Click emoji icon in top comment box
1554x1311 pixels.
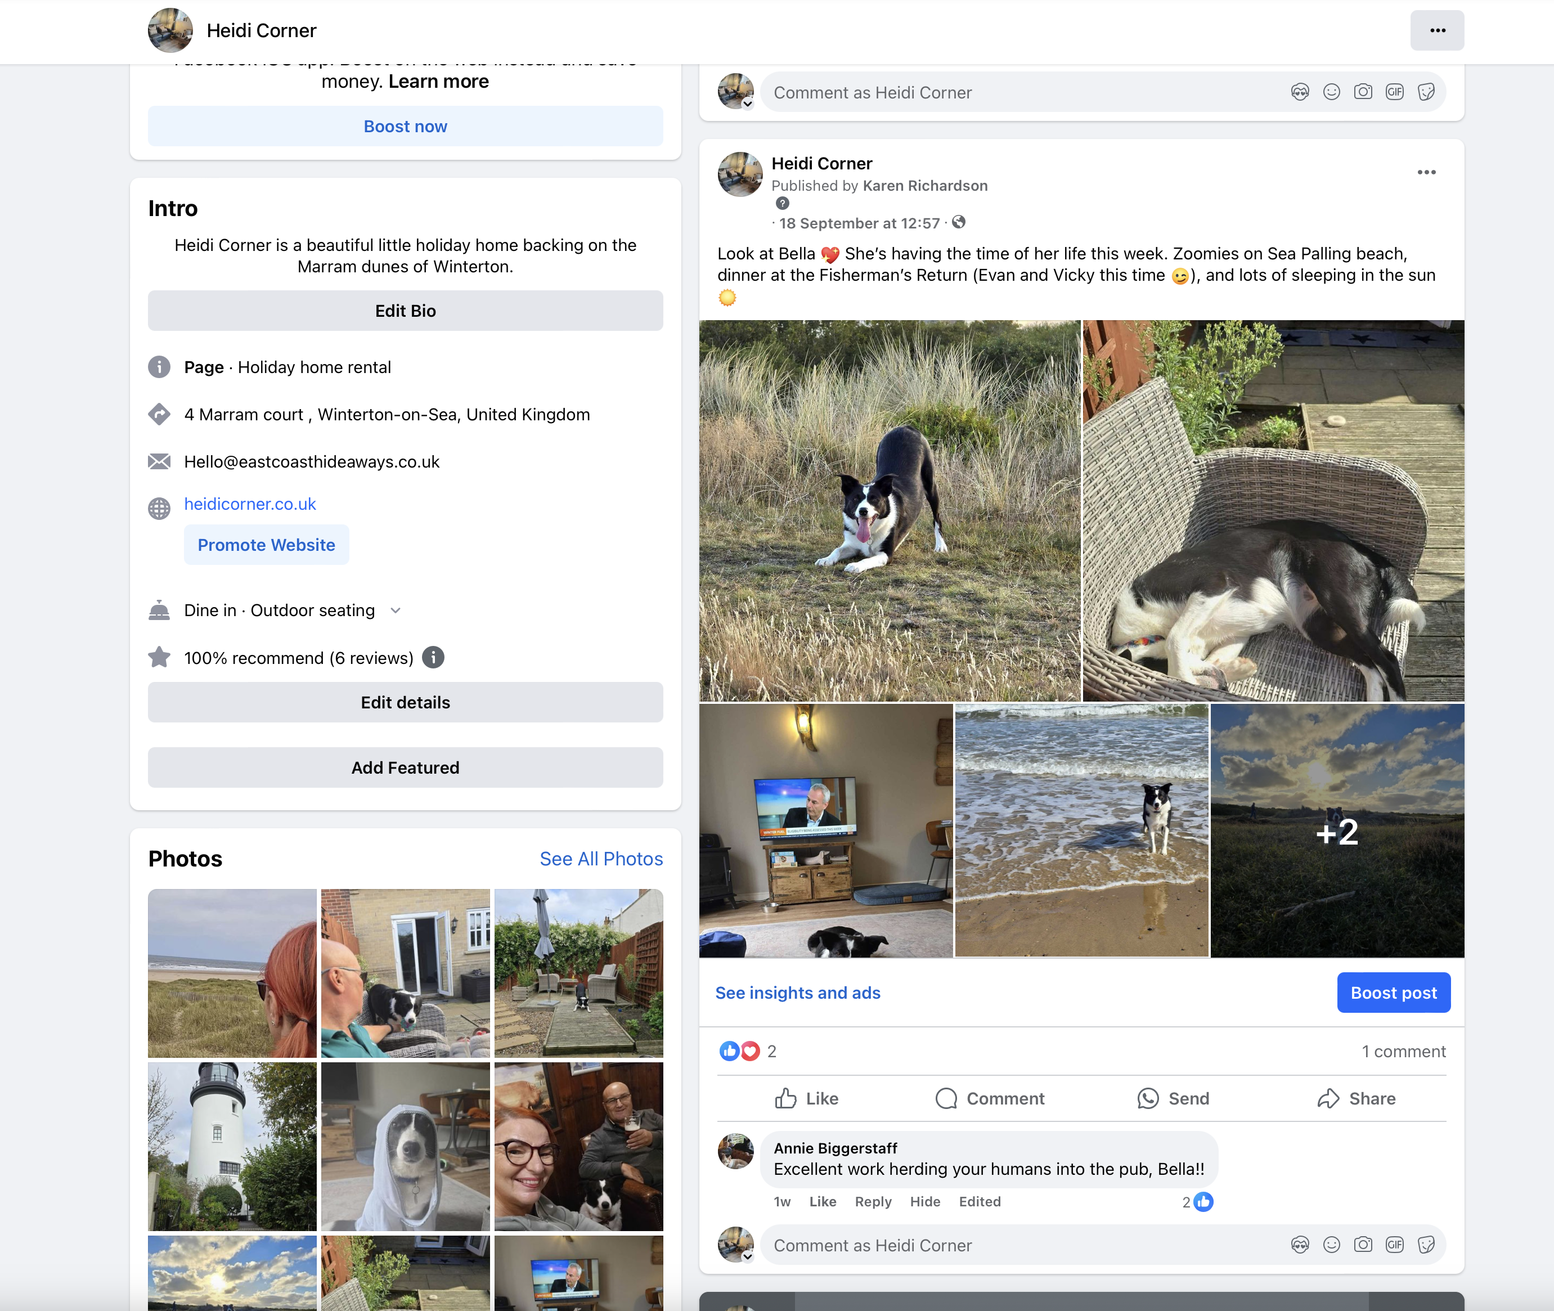[x=1331, y=92]
